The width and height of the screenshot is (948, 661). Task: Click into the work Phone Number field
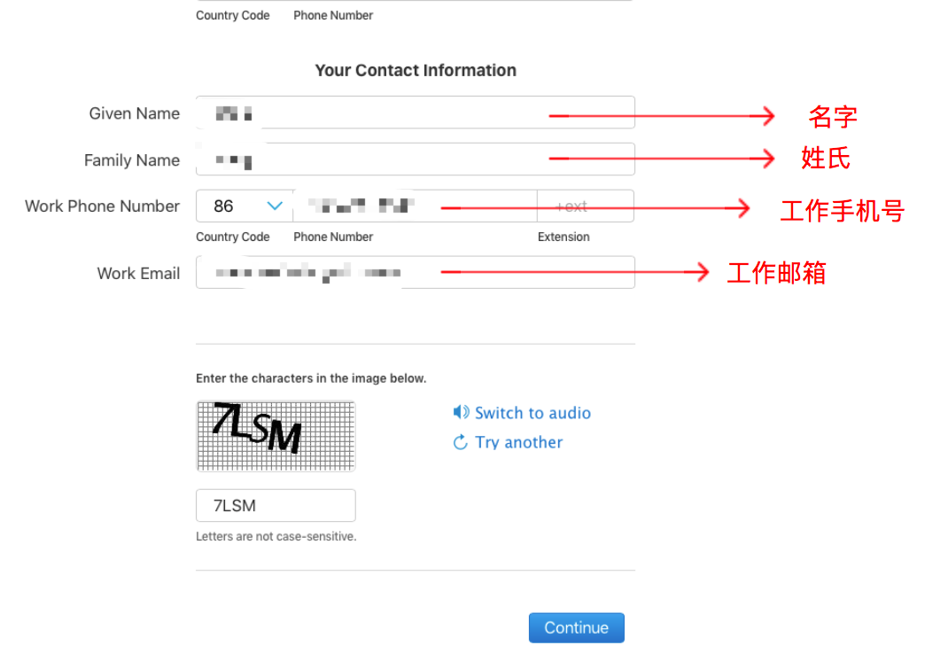(415, 206)
